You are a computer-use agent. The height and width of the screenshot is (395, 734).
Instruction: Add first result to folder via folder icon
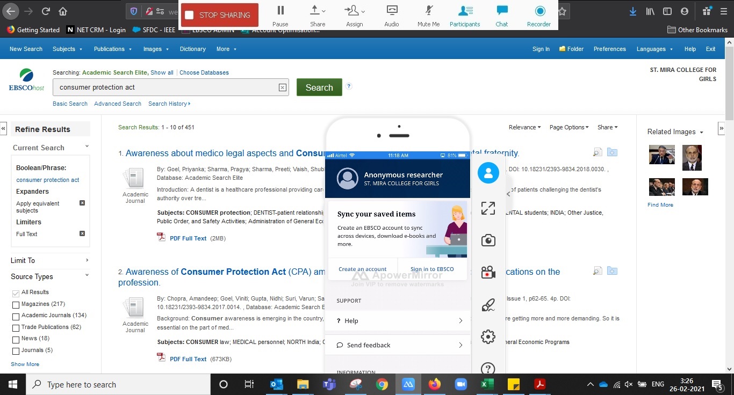click(612, 152)
